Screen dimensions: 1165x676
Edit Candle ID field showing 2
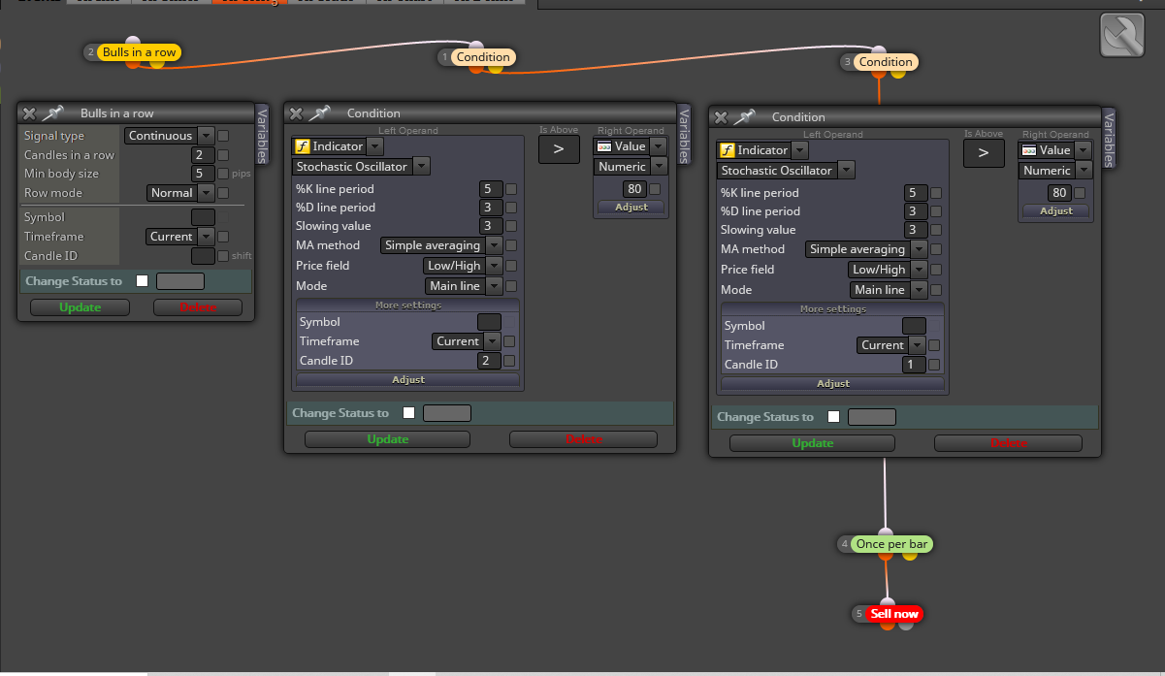click(489, 361)
